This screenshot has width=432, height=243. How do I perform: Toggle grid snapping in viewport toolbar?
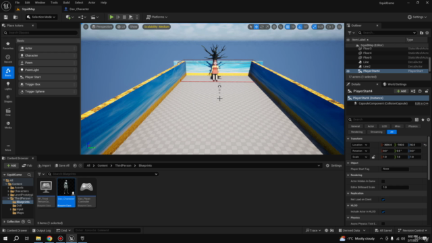tap(288, 27)
